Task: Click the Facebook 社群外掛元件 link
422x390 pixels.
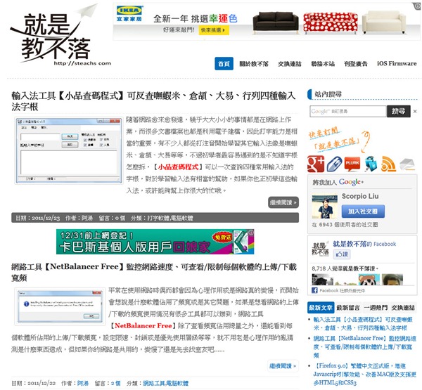Action: click(x=342, y=290)
